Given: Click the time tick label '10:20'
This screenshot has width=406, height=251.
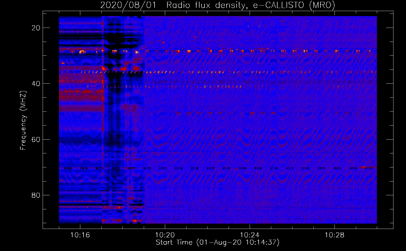Looking at the screenshot, I should pyautogui.click(x=165, y=235).
